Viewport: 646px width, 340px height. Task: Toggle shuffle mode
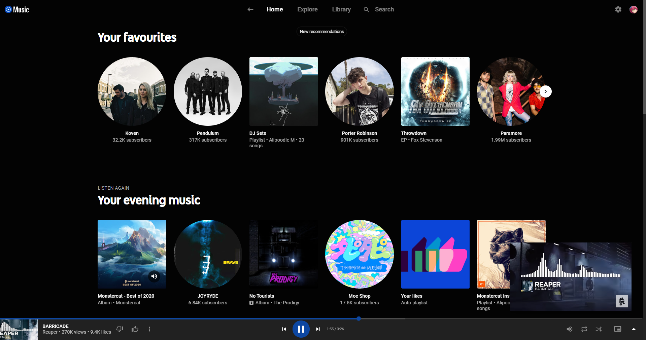[599, 329]
